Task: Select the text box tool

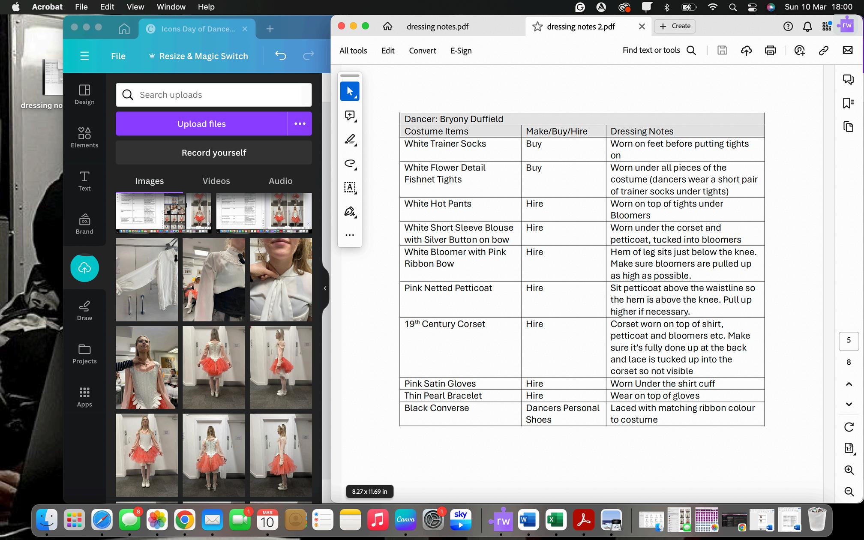Action: (350, 187)
